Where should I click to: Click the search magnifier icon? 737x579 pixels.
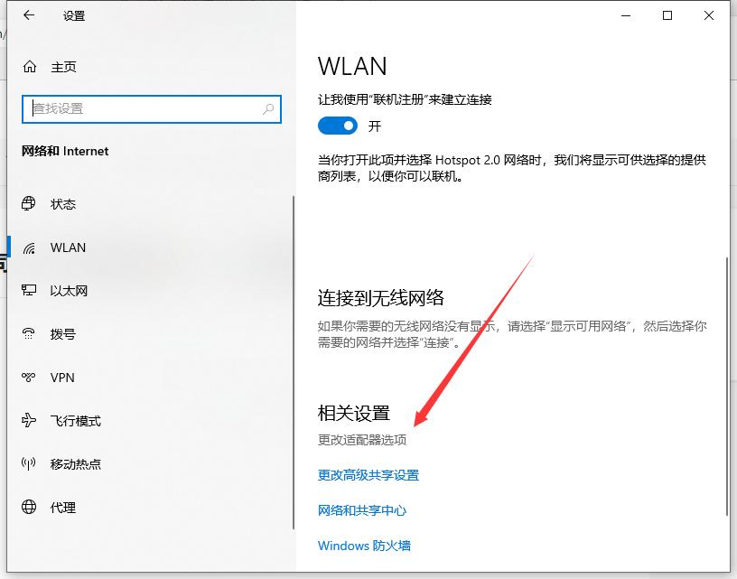tap(268, 109)
